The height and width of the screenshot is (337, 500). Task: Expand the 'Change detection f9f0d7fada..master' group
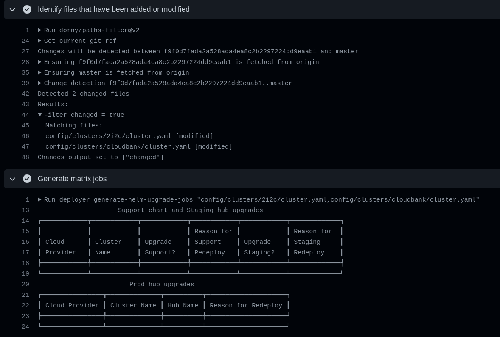click(x=39, y=83)
